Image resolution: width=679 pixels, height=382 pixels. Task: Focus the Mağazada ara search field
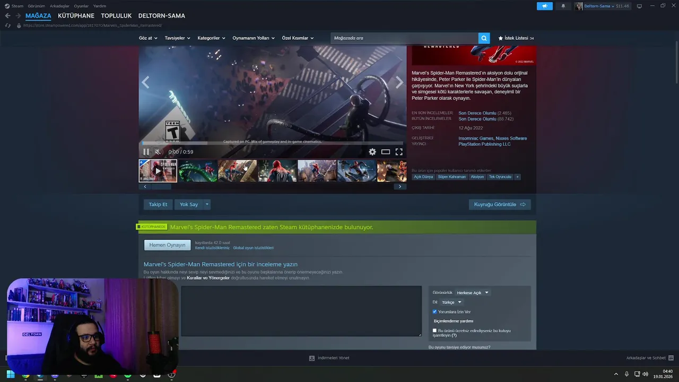[404, 38]
